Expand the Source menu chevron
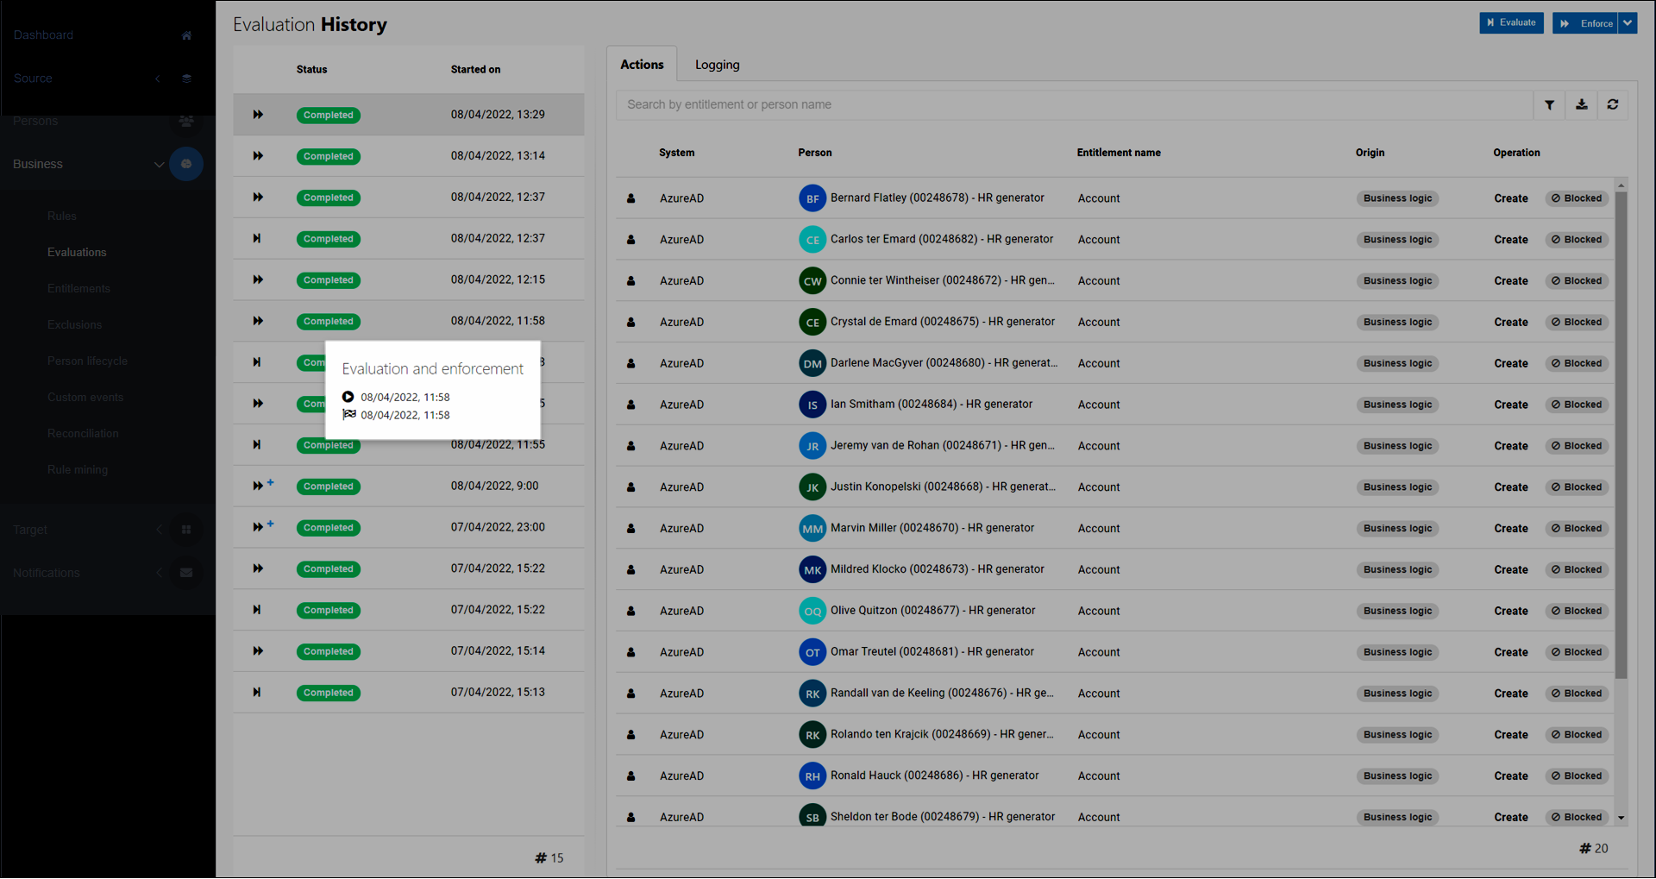The width and height of the screenshot is (1656, 879). [159, 78]
